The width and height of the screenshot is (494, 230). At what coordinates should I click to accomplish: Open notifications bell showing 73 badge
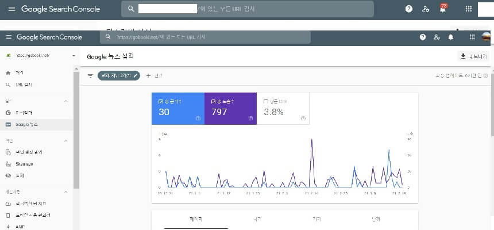point(443,9)
